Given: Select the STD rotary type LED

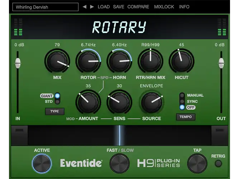Looking at the screenshot, I should click(57, 102).
